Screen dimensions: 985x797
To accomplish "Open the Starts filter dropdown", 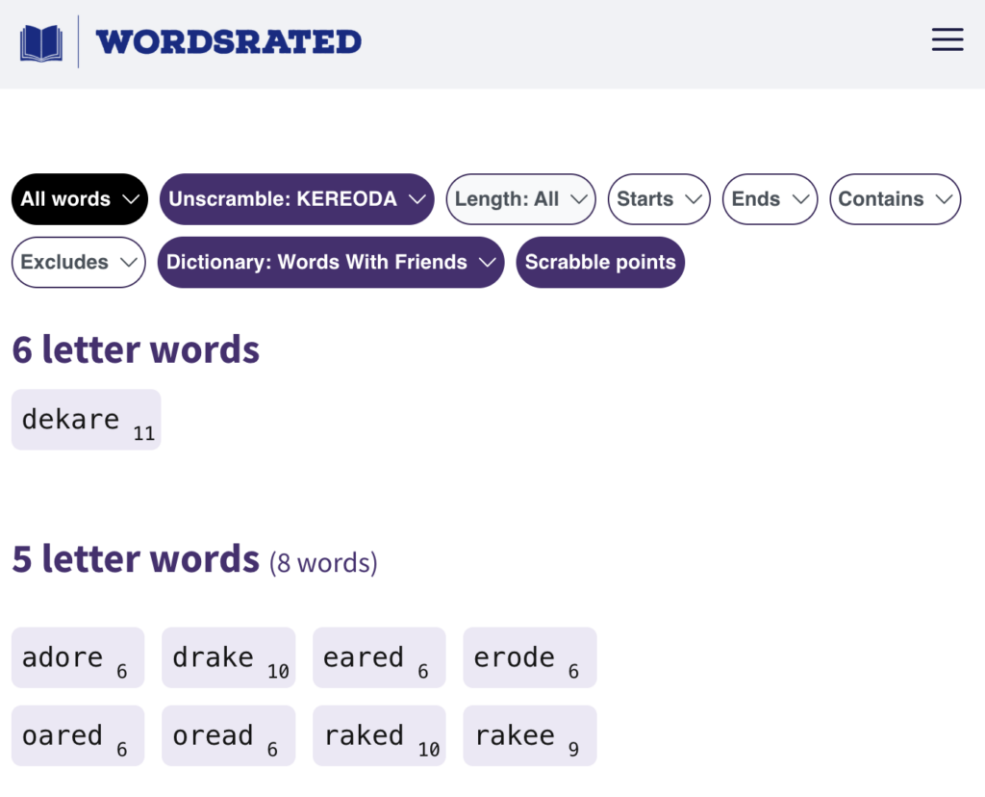I will click(x=658, y=199).
